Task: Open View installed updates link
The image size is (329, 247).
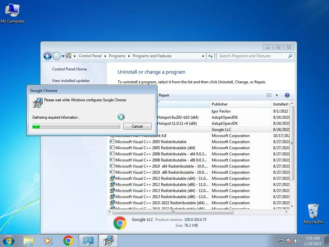Action: pos(71,81)
